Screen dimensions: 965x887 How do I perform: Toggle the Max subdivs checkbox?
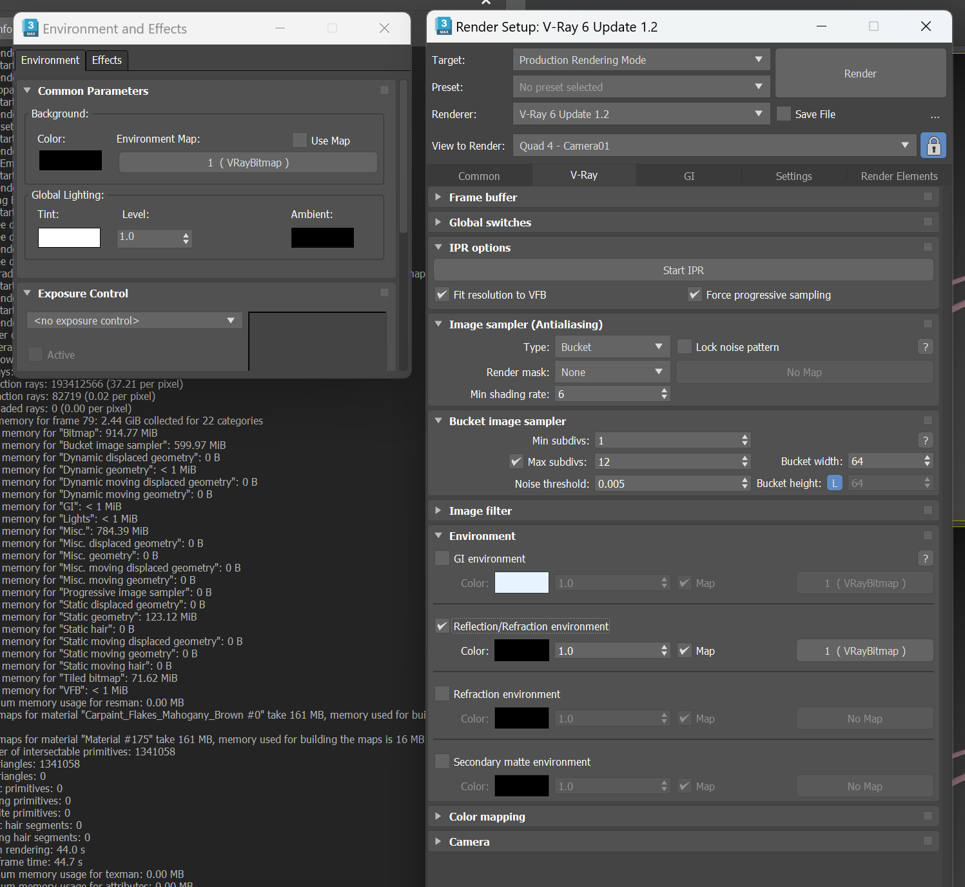coord(516,462)
